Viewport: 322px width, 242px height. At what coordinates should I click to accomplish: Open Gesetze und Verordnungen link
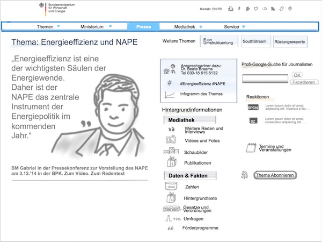point(197,209)
